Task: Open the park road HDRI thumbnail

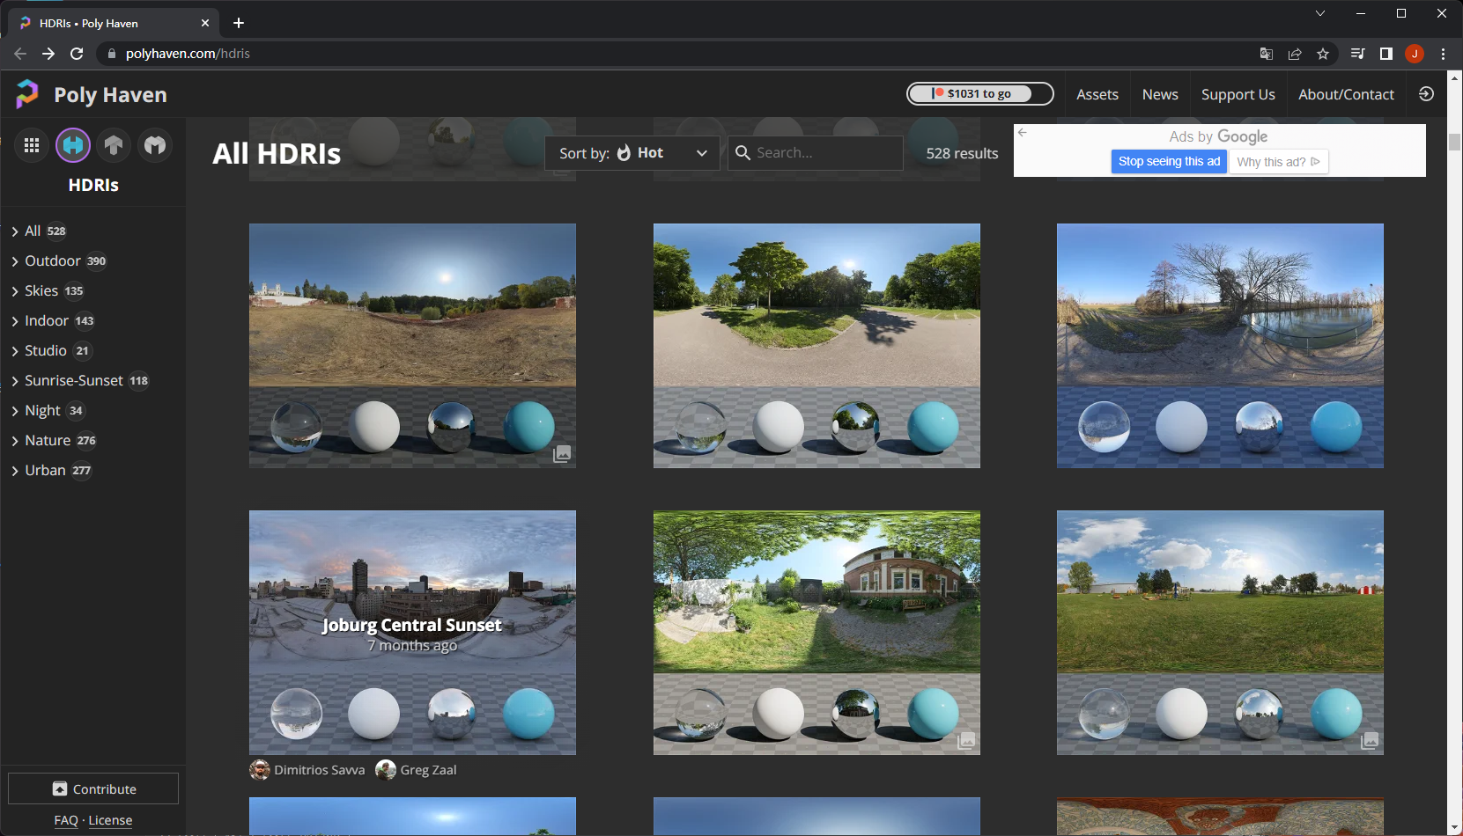Action: 816,346
